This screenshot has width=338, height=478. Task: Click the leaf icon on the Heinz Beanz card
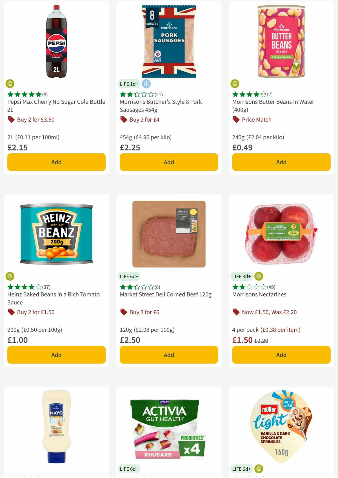tap(10, 276)
